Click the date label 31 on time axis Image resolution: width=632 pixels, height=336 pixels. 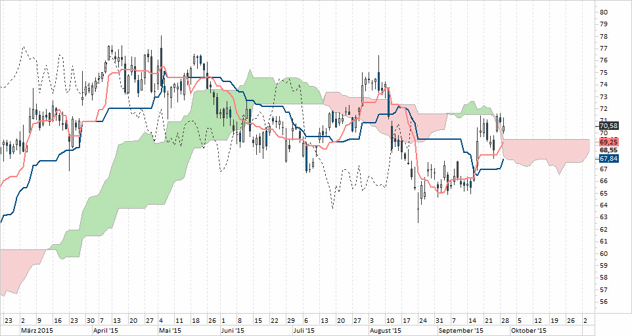tap(439, 320)
